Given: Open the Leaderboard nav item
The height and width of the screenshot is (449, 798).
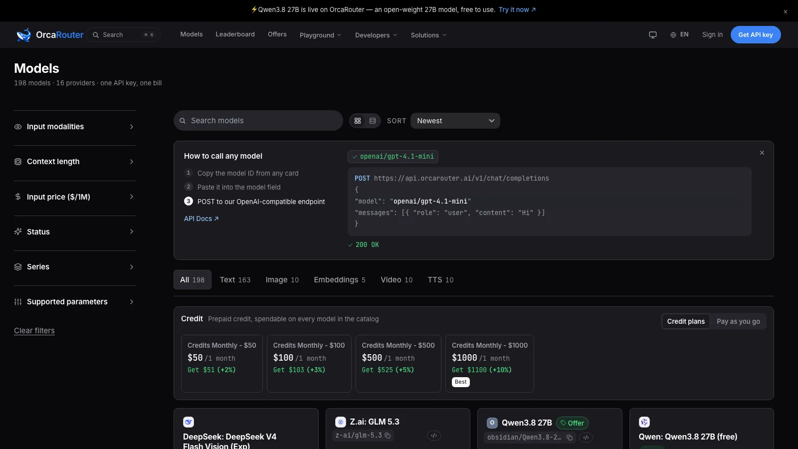Looking at the screenshot, I should 235,34.
